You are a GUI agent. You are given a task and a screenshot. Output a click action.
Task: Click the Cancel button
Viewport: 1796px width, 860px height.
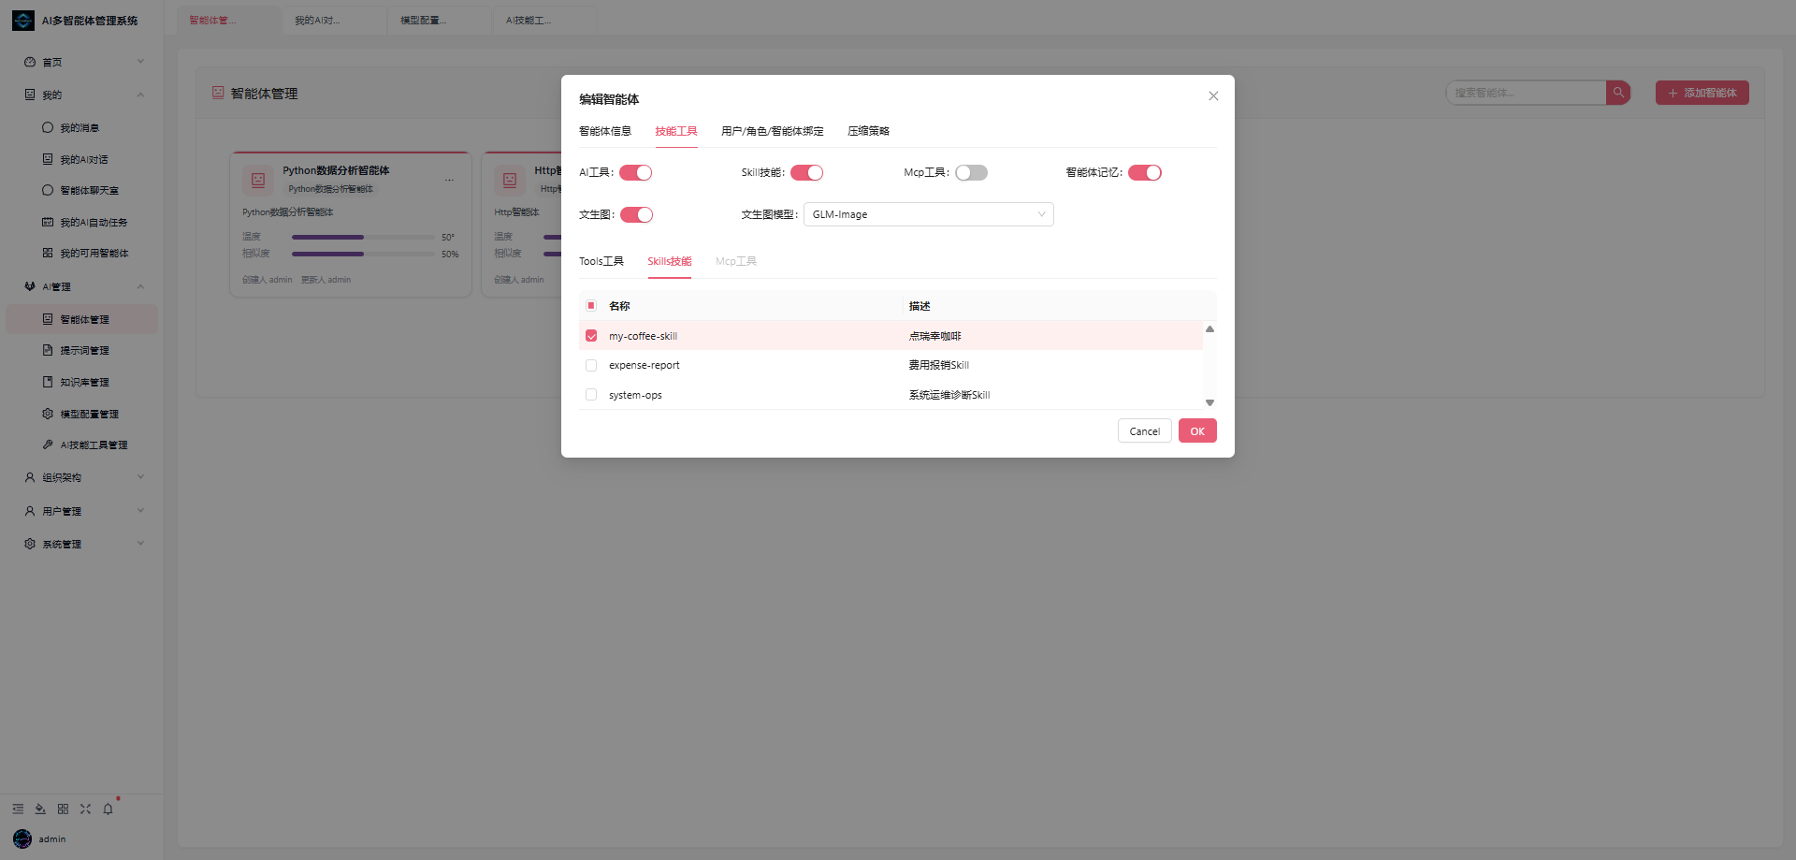tap(1144, 430)
